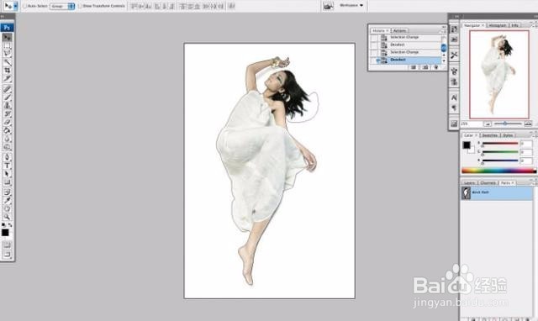Select the History Brush tool

8,113
